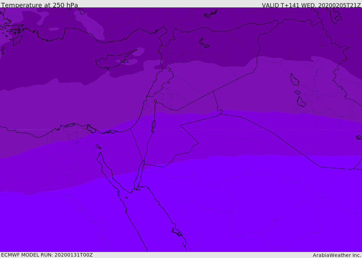Click the 'VALID T+141 WED. 20200205T21Z' label
This screenshot has width=362, height=258.
coord(311,5)
